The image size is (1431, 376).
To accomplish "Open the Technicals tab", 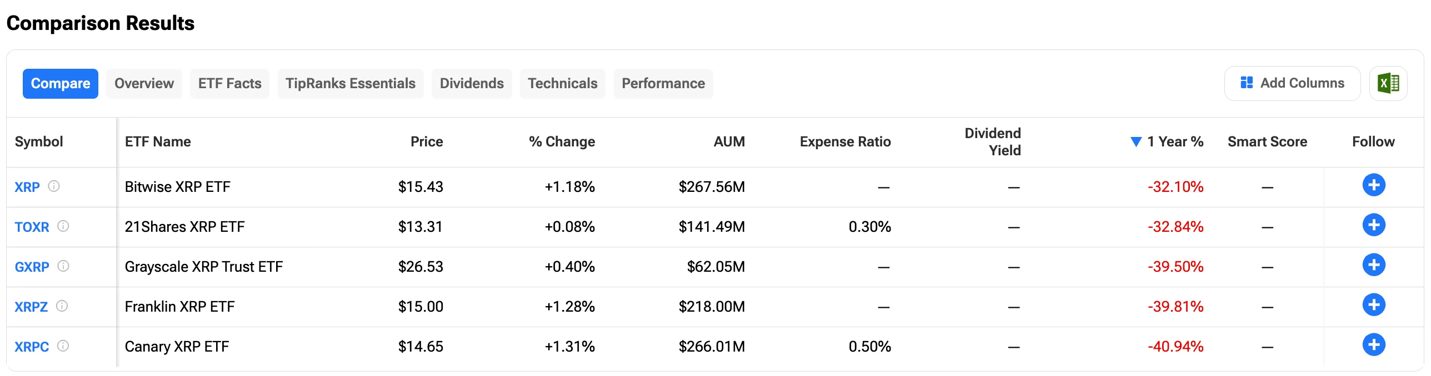I will tap(562, 84).
